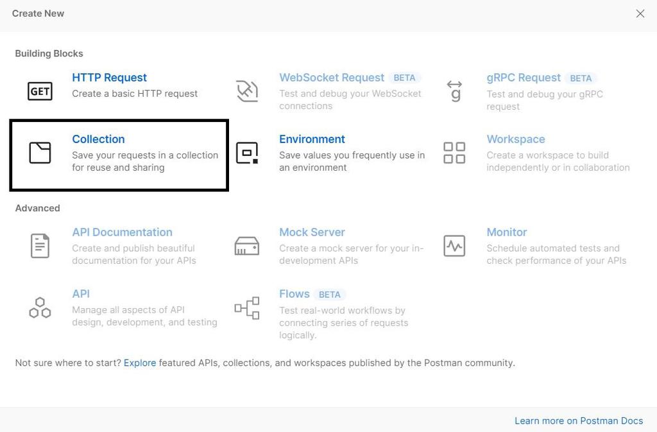This screenshot has height=432, width=657.
Task: Click the Flows title text
Action: 294,294
